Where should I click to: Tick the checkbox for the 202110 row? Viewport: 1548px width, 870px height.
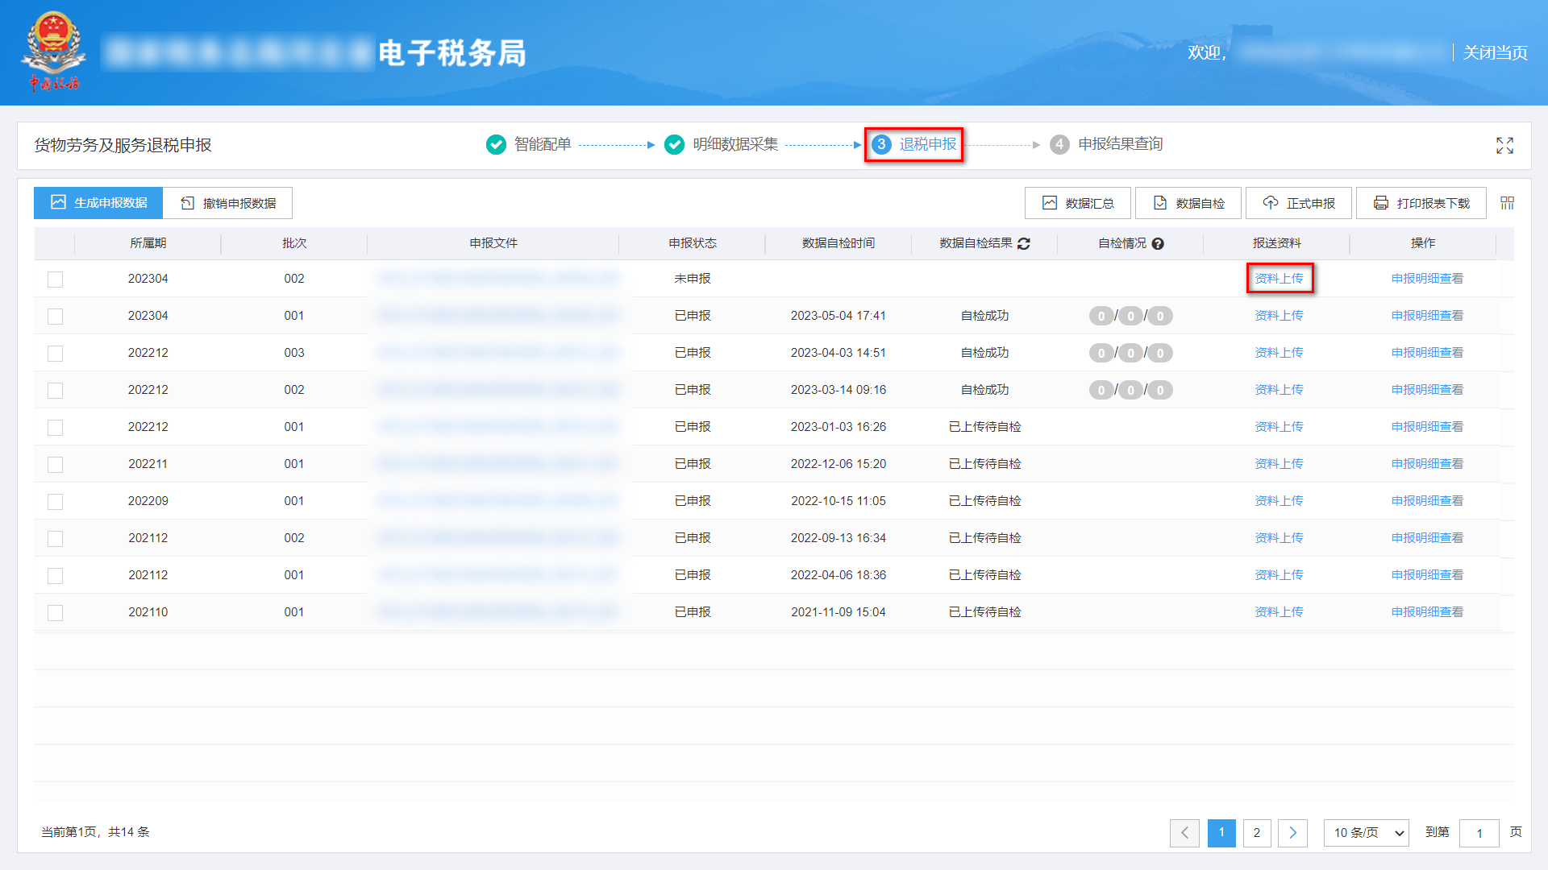[55, 612]
